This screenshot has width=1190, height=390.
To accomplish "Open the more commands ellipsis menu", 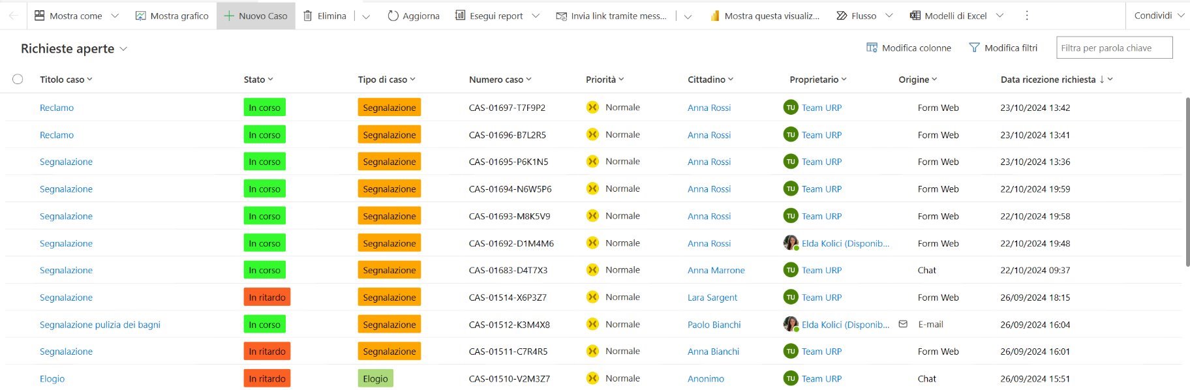I will (x=1026, y=16).
